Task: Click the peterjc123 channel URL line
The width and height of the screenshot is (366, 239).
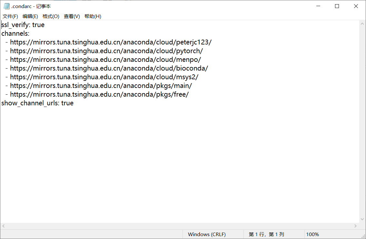Action: (109, 42)
